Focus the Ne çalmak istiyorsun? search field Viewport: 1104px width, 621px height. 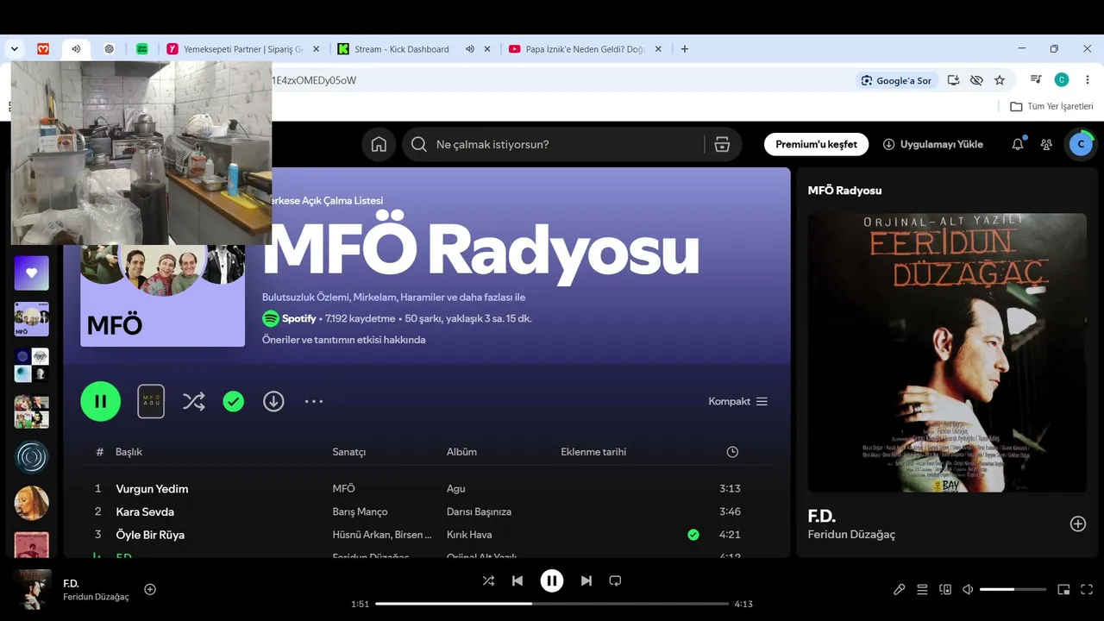tap(552, 144)
